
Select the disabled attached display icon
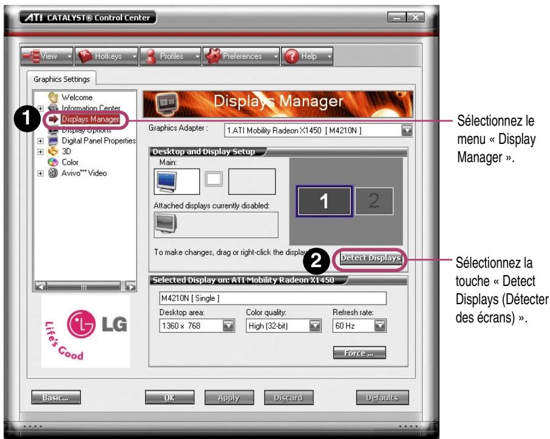click(x=166, y=223)
